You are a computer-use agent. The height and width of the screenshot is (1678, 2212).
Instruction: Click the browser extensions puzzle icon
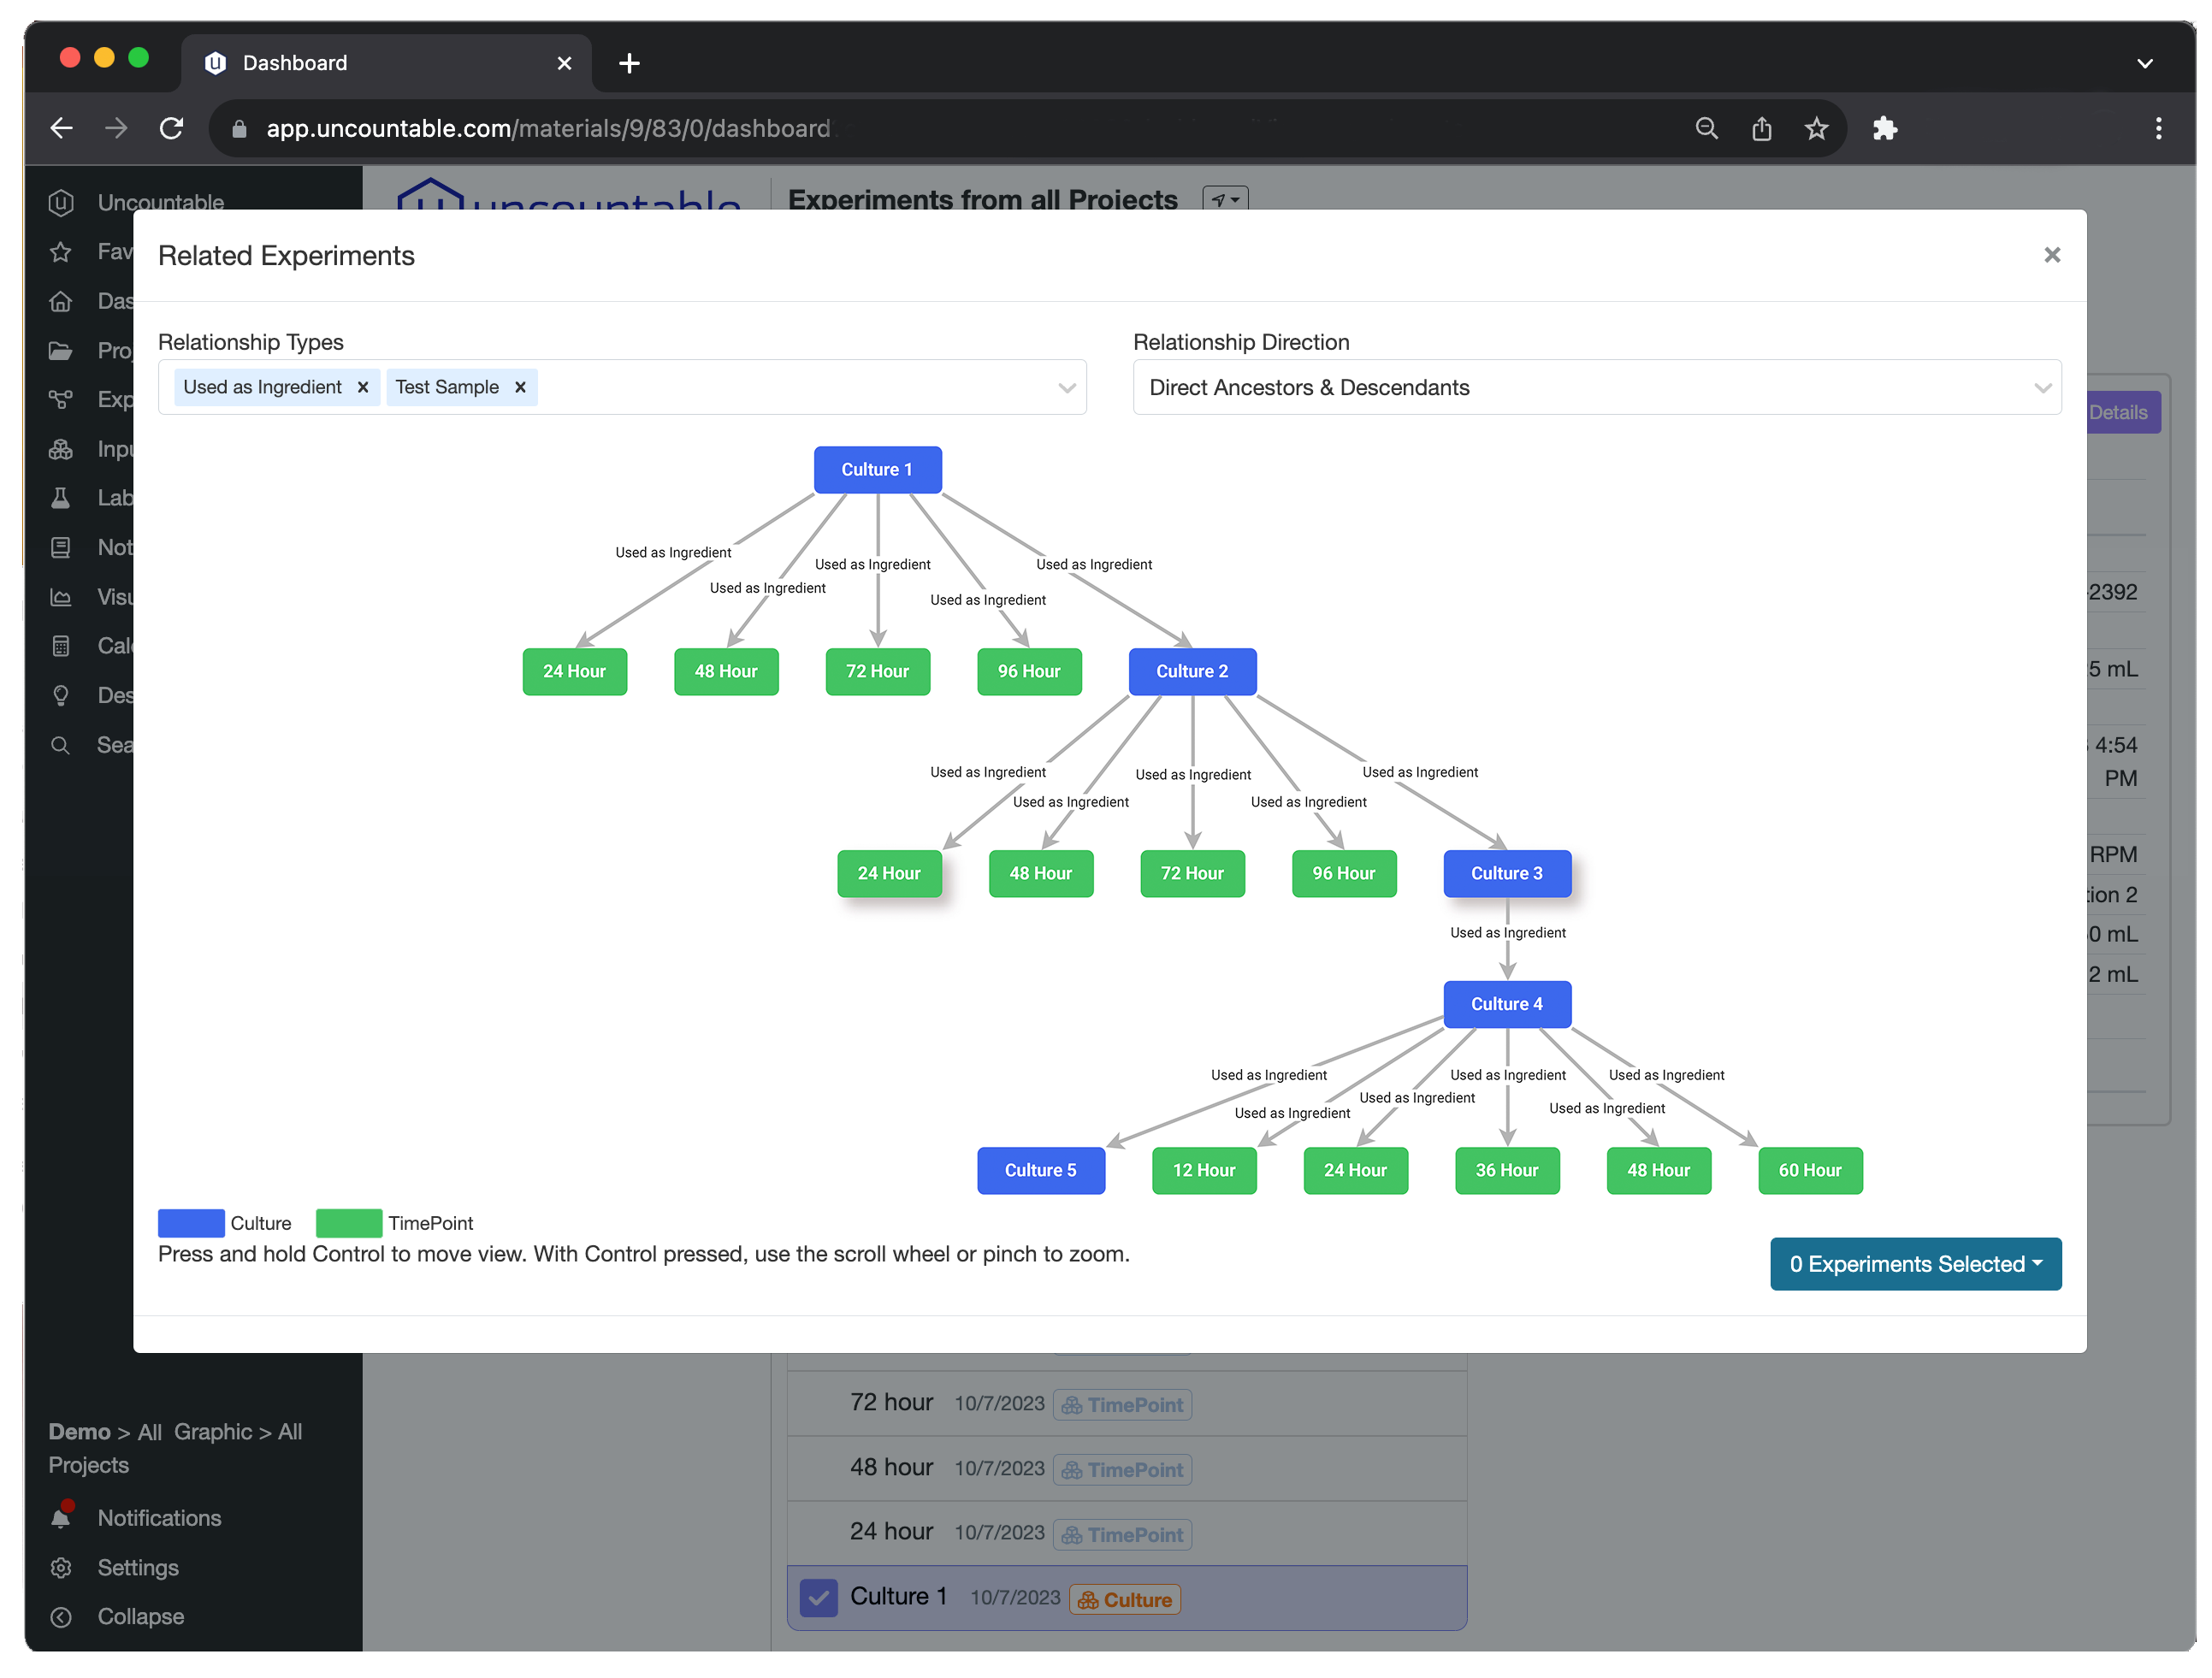(x=1884, y=128)
